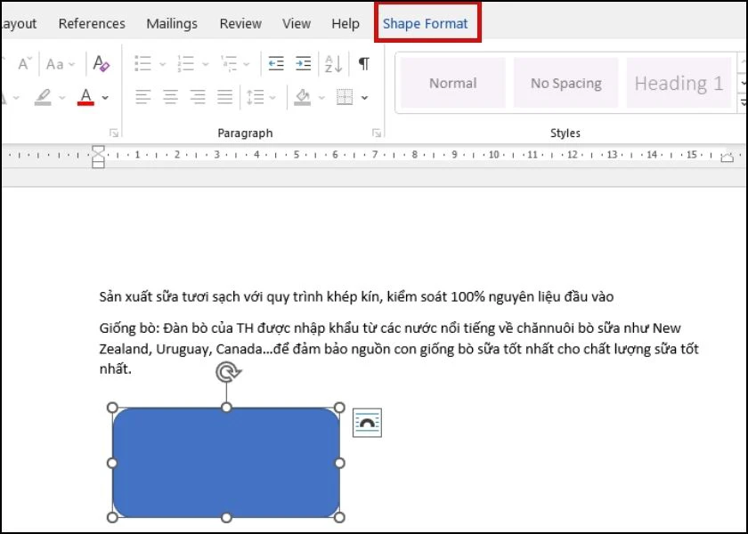The height and width of the screenshot is (534, 748).
Task: Switch to the Shape Format tab
Action: [426, 24]
